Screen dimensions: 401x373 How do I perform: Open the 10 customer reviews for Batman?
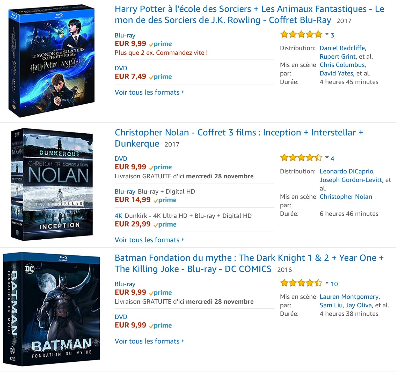[334, 284]
